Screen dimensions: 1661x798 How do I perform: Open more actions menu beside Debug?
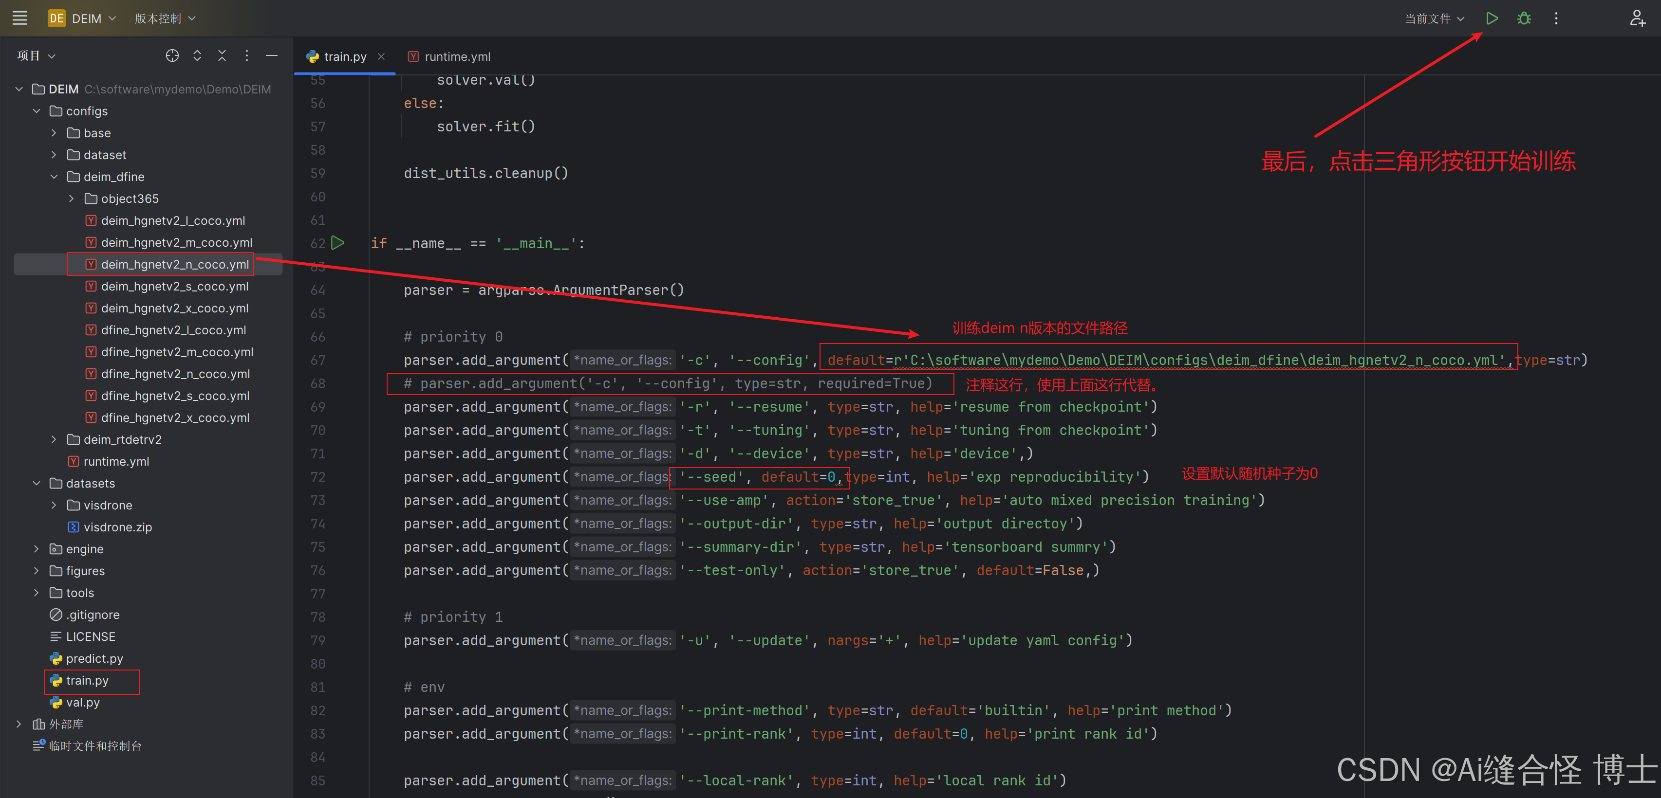point(1556,18)
